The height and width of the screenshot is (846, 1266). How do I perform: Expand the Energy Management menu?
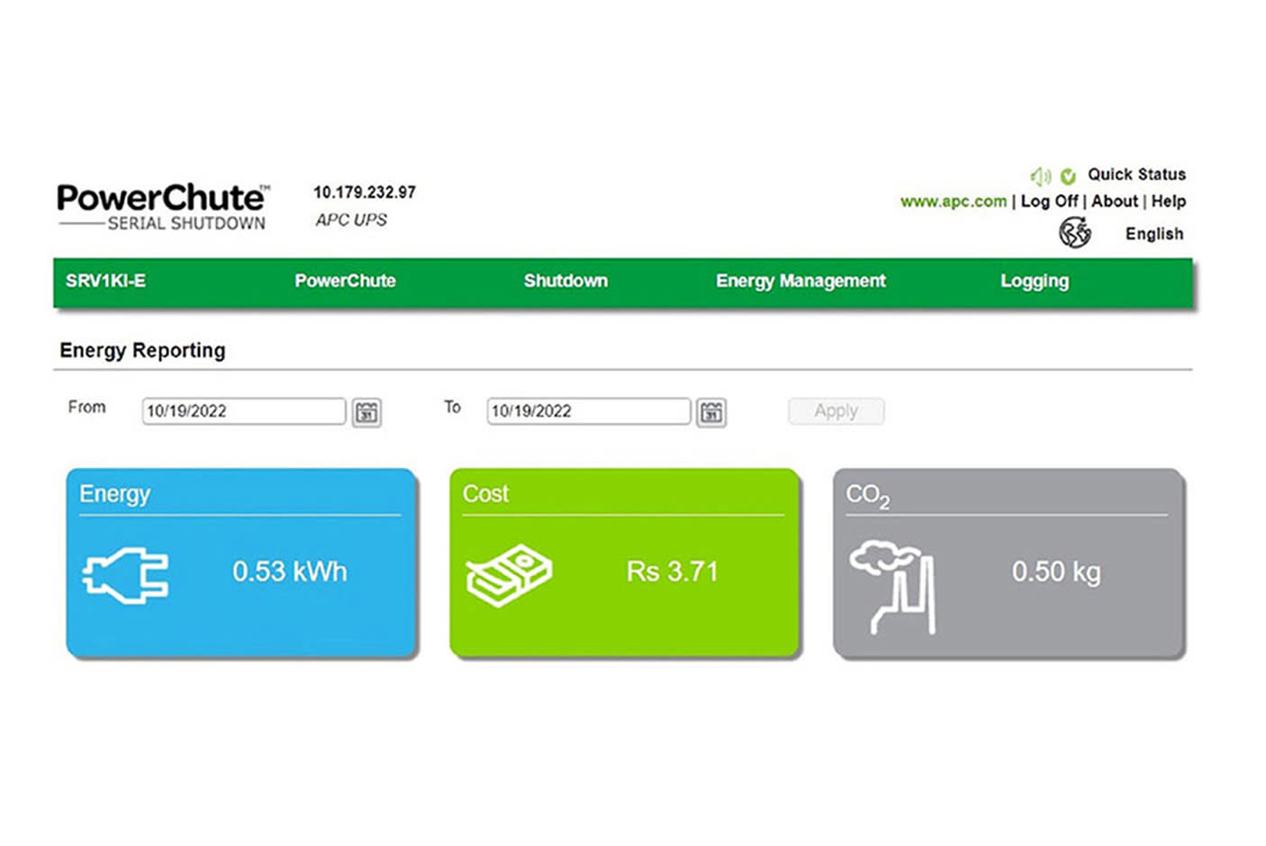click(800, 281)
